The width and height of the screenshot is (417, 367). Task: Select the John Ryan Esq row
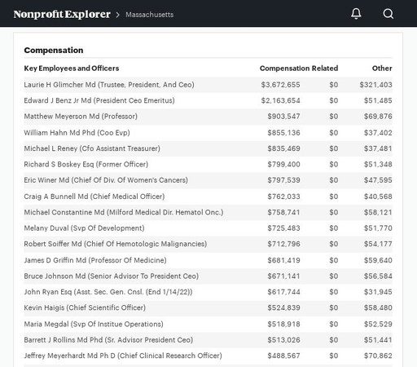click(x=208, y=292)
